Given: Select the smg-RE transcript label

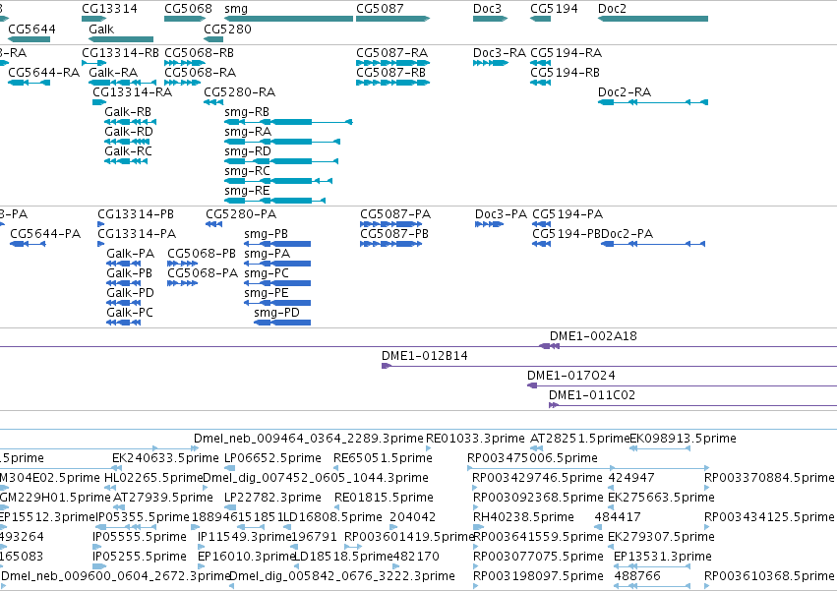Looking at the screenshot, I should coord(247,191).
